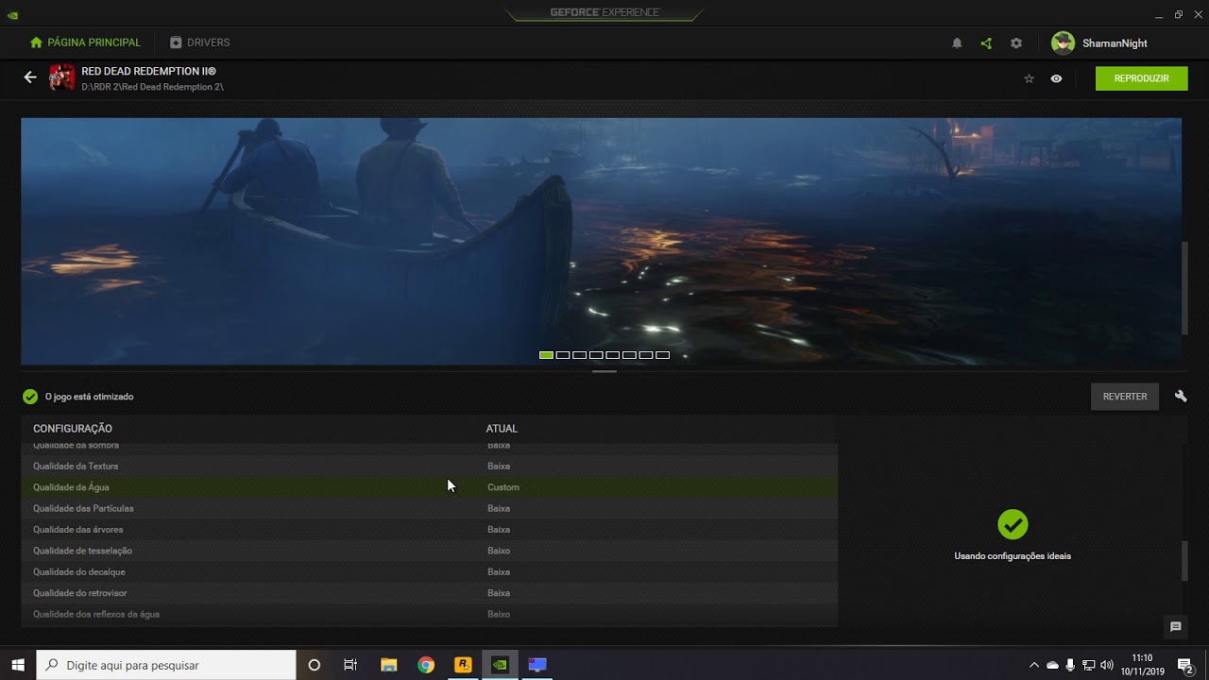This screenshot has width=1209, height=680.
Task: Click Qualidade dos reflexos da água row
Action: tap(430, 614)
